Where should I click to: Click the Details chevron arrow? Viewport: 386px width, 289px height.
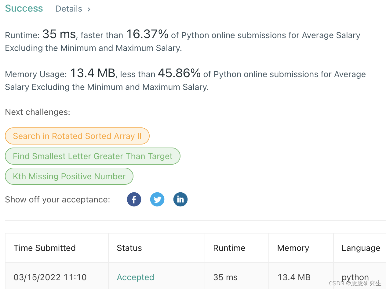[89, 9]
